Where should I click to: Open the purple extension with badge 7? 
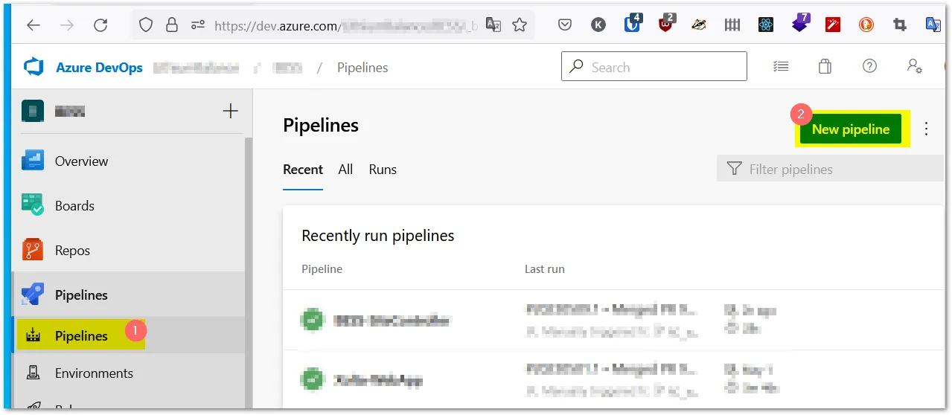[800, 23]
